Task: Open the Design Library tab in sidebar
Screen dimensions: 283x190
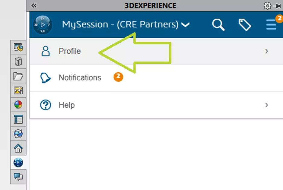Action: 18,61
